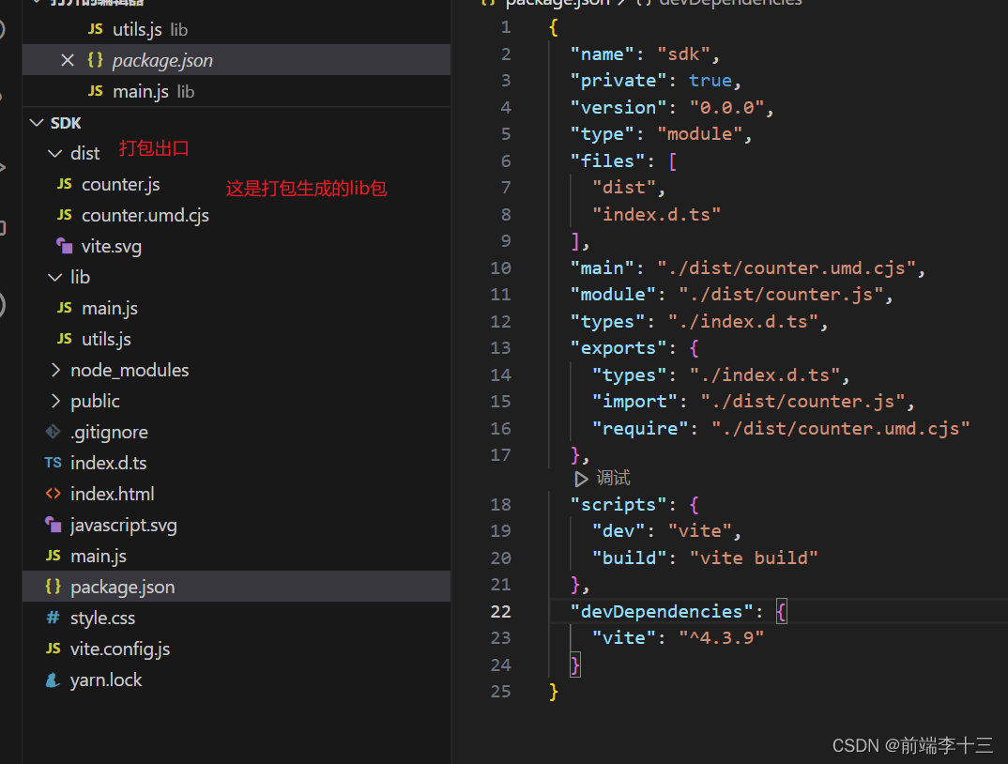1008x764 pixels.
Task: Click javascript.svg image file icon
Action: pos(53,524)
